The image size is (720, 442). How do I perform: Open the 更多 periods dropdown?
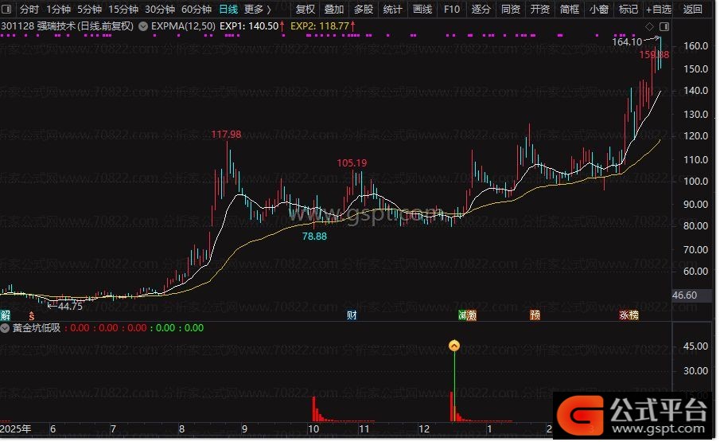[256, 10]
